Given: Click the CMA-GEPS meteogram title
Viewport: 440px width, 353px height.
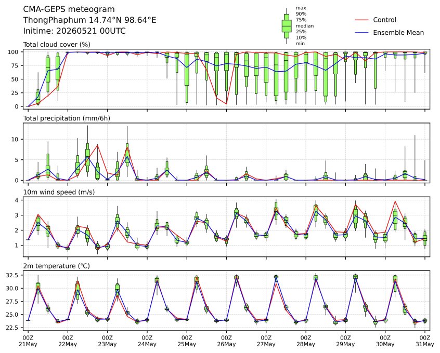Looking at the screenshot, I should [69, 9].
